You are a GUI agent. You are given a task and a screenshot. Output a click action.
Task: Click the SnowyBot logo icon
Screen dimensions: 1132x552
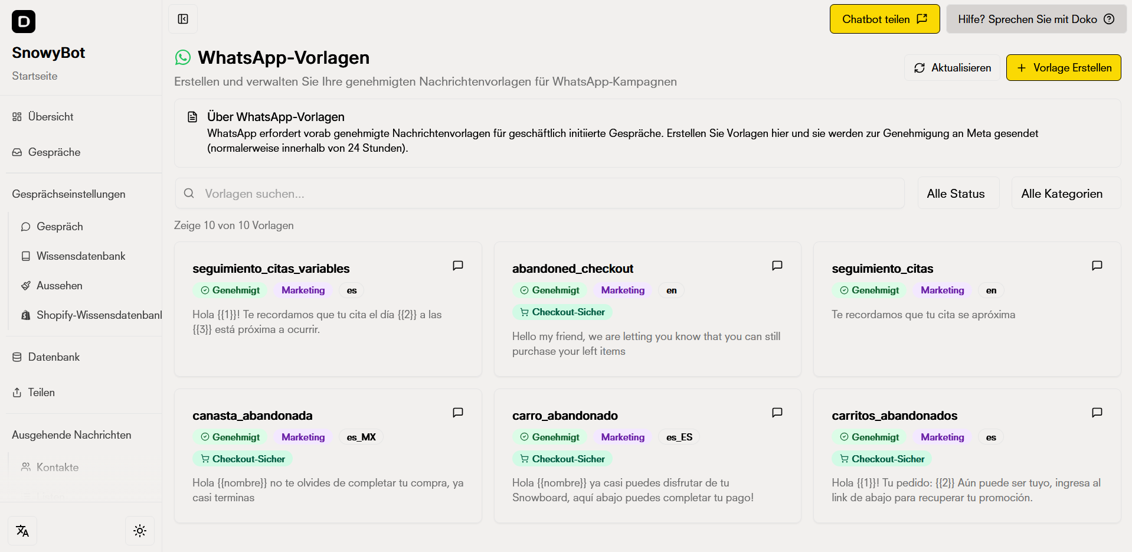pos(24,22)
